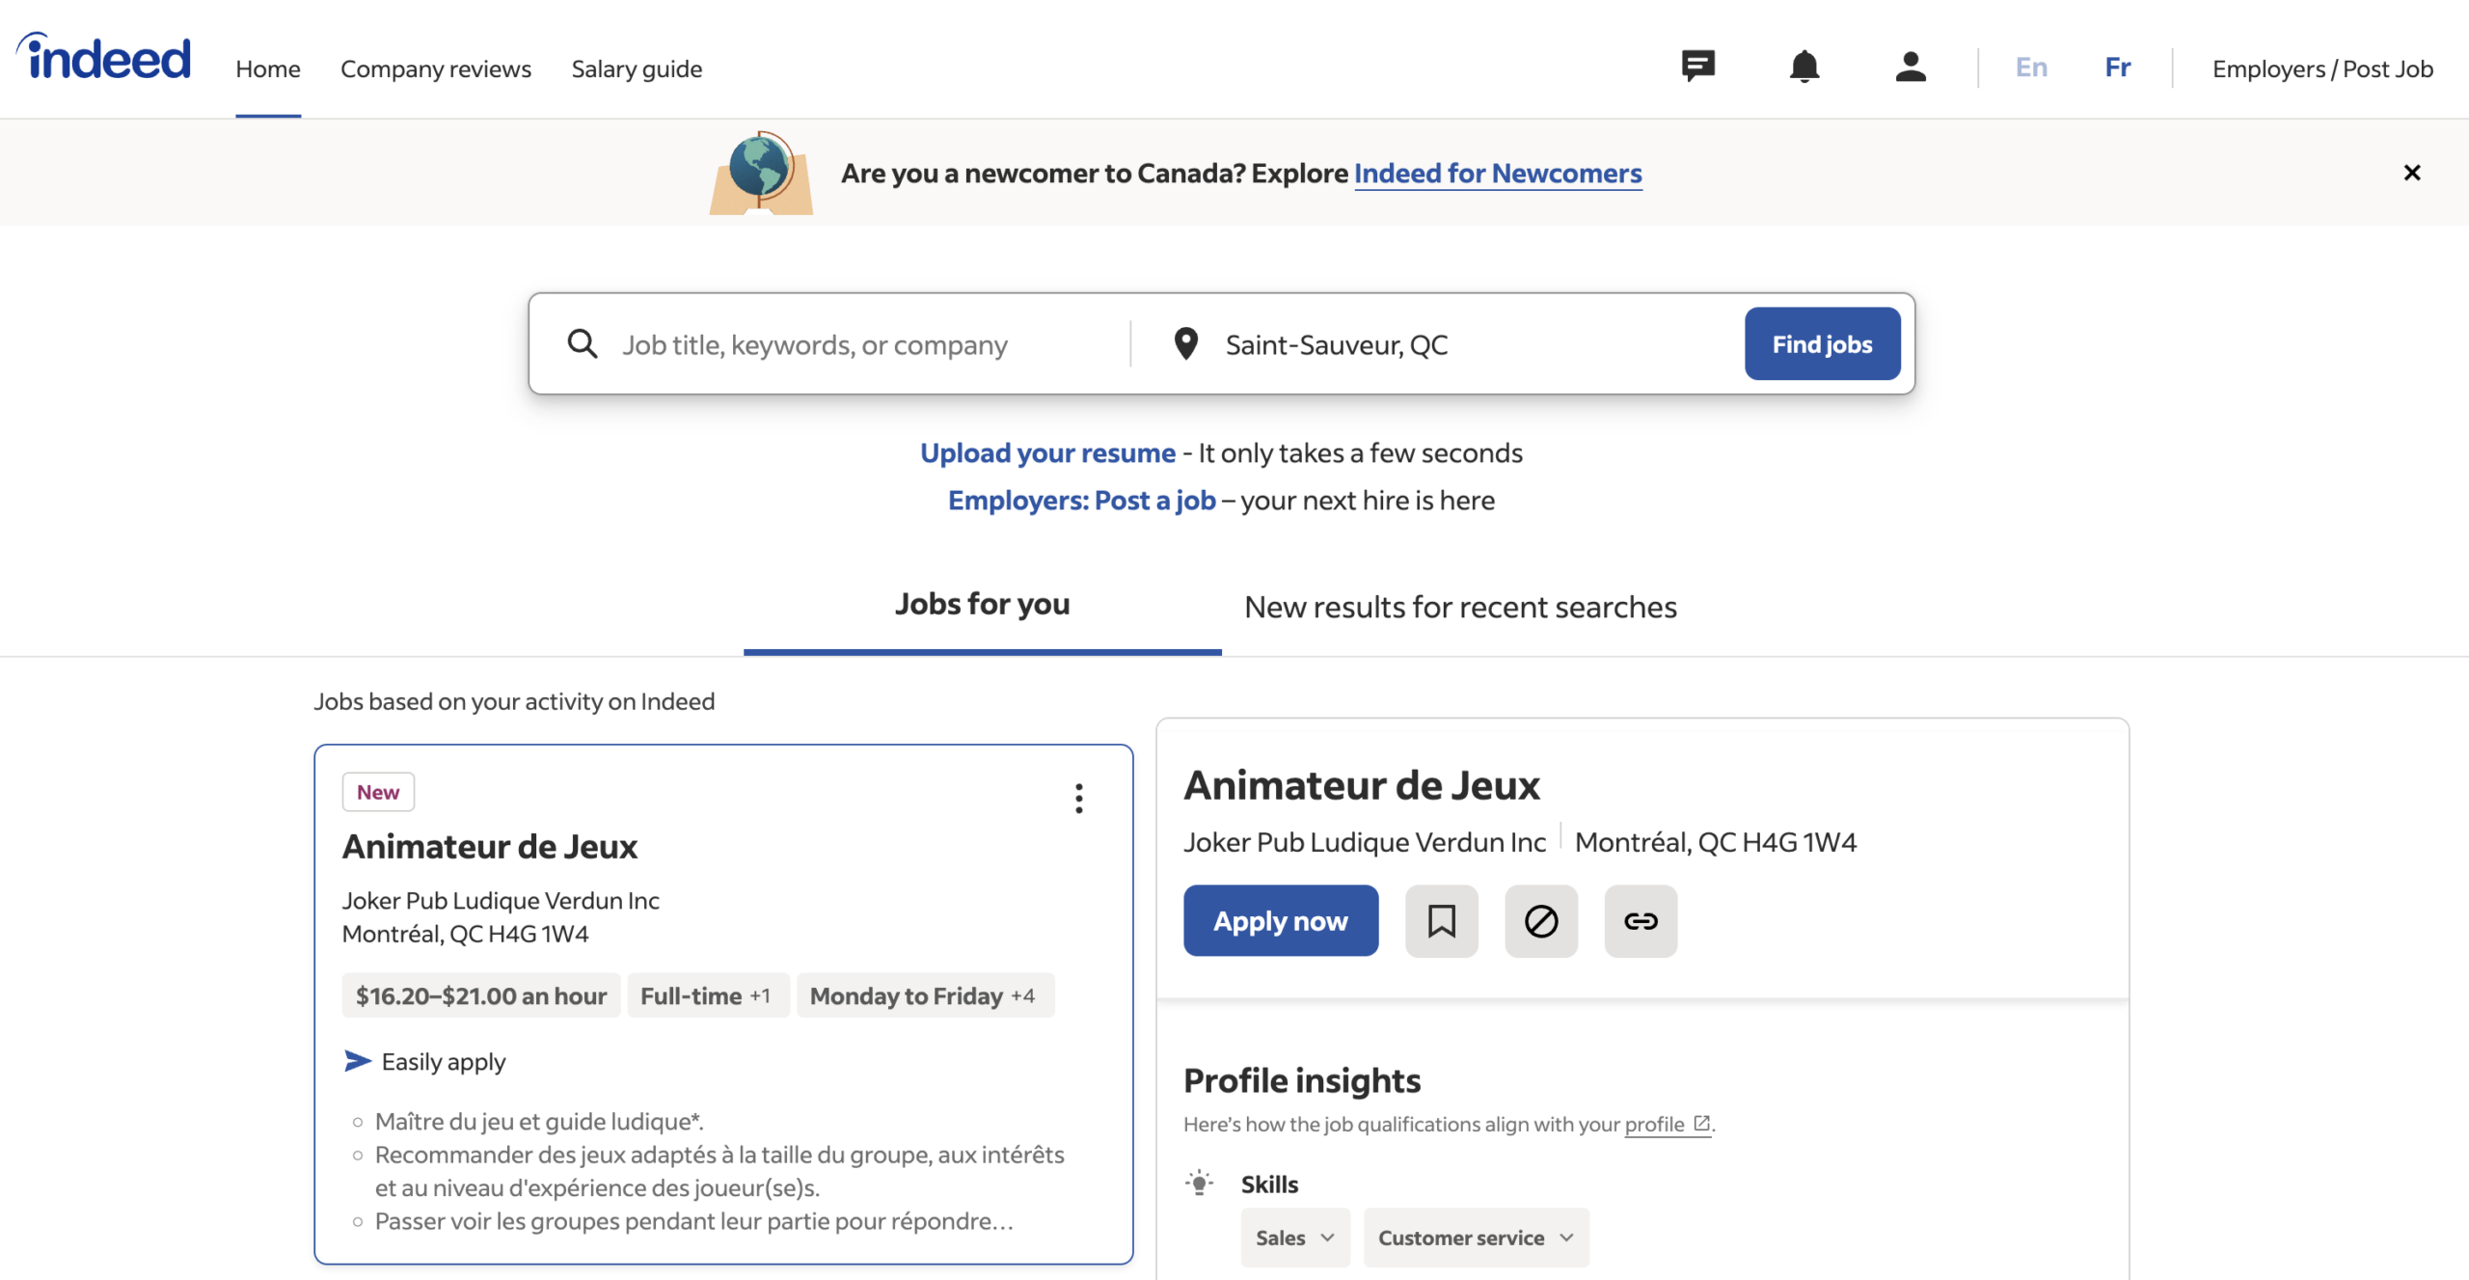The image size is (2469, 1280).
Task: Click the $16.20–$21.00 an hour tag
Action: [480, 995]
